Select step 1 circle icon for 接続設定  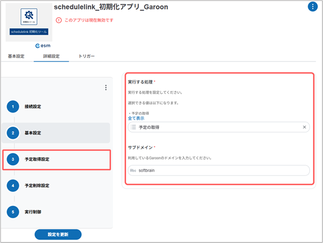pyautogui.click(x=13, y=107)
